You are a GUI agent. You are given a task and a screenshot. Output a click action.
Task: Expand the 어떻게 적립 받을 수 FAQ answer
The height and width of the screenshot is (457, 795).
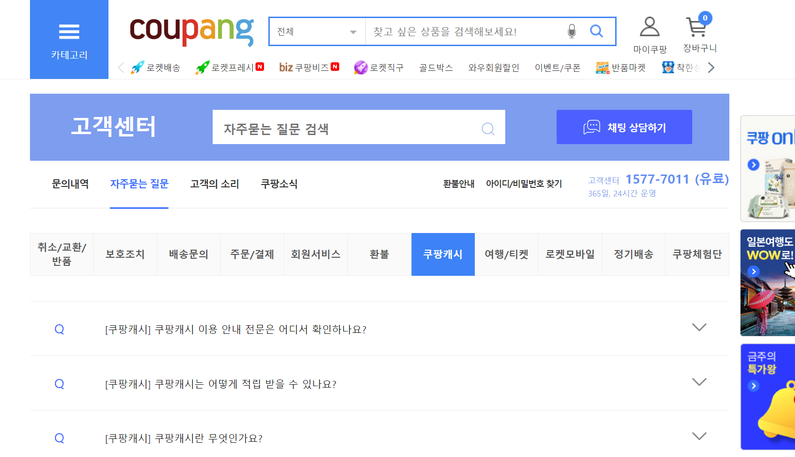tap(699, 382)
